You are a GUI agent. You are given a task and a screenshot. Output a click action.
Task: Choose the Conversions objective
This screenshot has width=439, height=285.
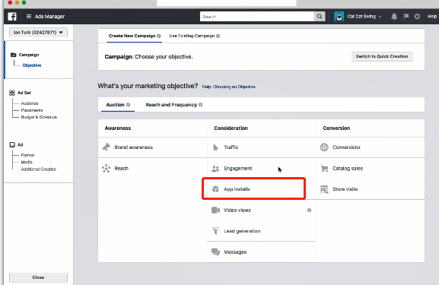(370, 147)
